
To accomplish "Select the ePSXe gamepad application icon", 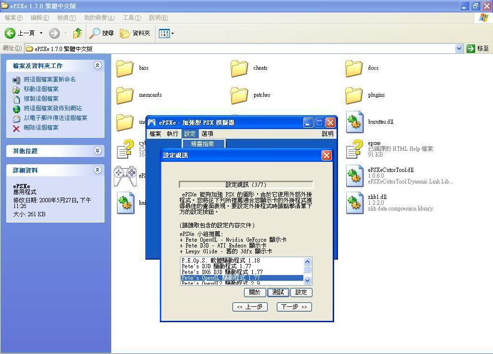I will click(x=125, y=176).
